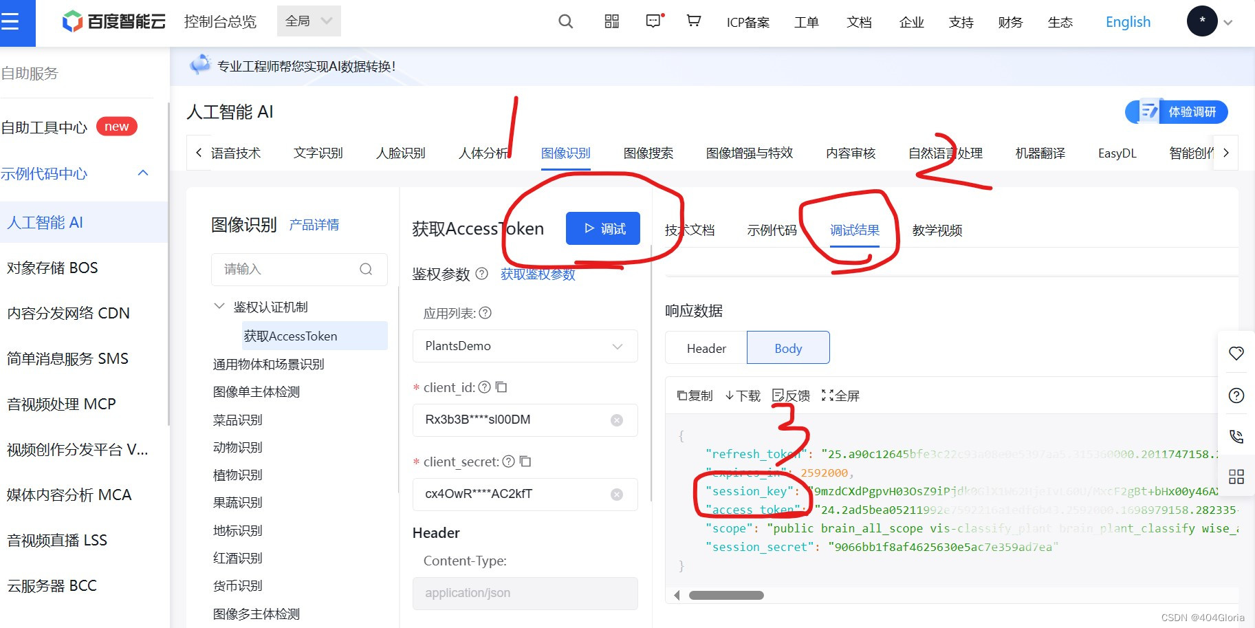Click 下载 to download response
This screenshot has height=628, width=1255.
(x=743, y=396)
